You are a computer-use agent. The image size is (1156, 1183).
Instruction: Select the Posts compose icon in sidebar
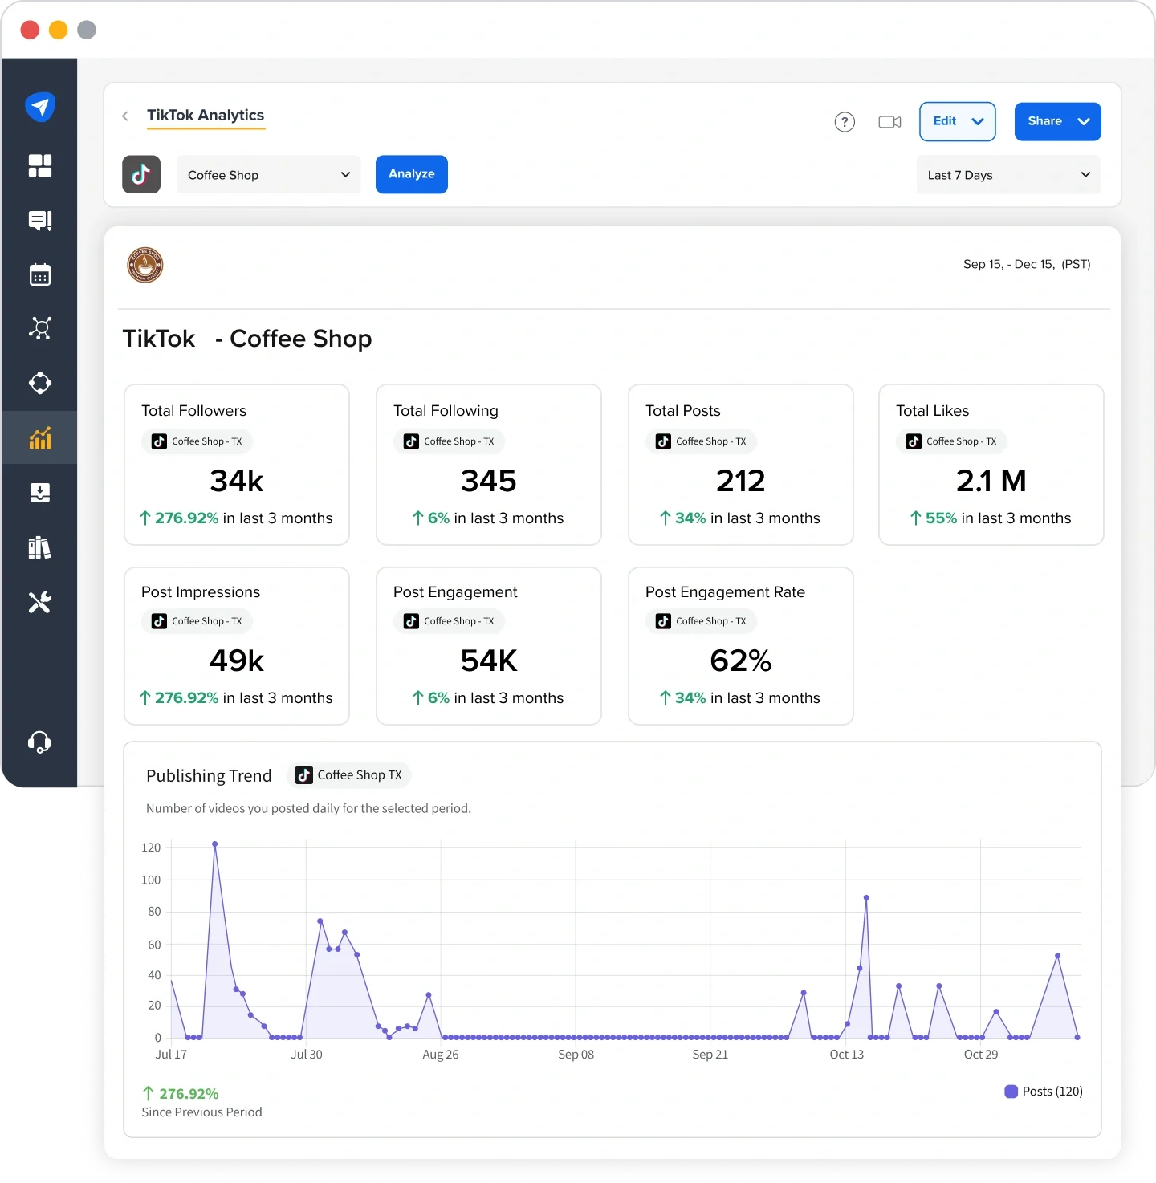40,221
